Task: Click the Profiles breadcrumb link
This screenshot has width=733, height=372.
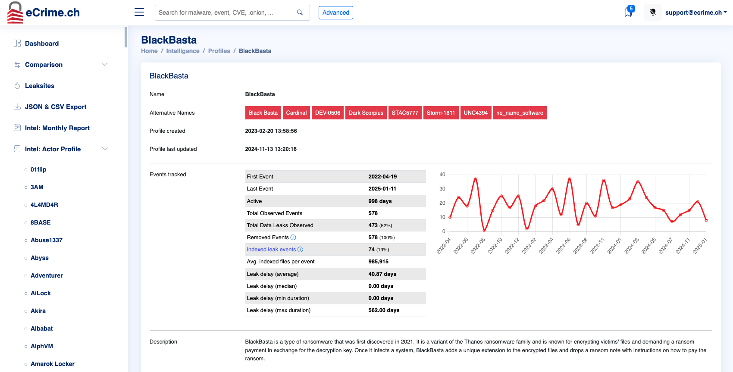Action: (x=219, y=51)
